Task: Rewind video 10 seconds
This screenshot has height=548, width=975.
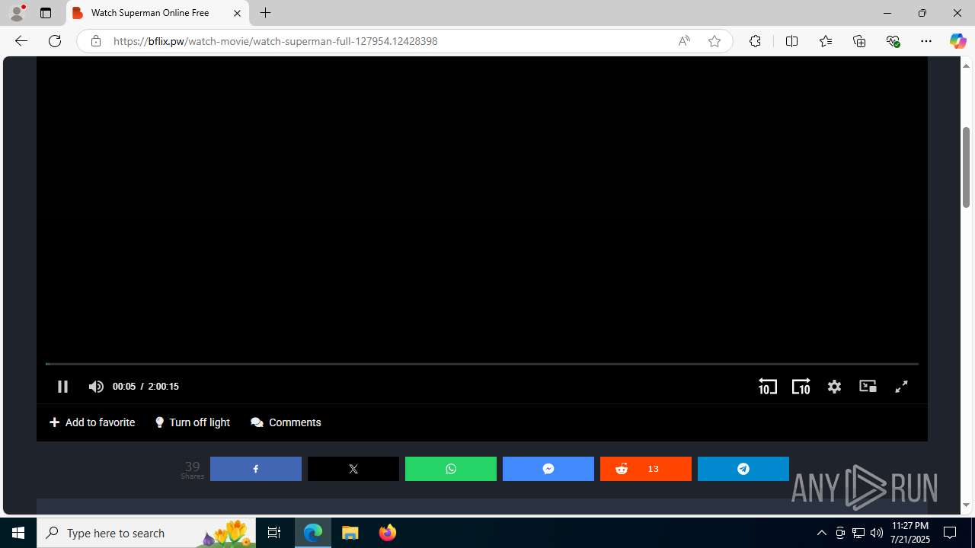Action: (x=767, y=387)
